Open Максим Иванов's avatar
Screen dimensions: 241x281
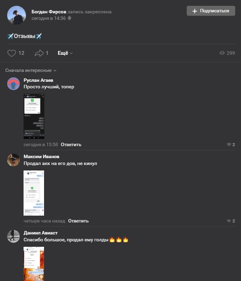point(13,160)
